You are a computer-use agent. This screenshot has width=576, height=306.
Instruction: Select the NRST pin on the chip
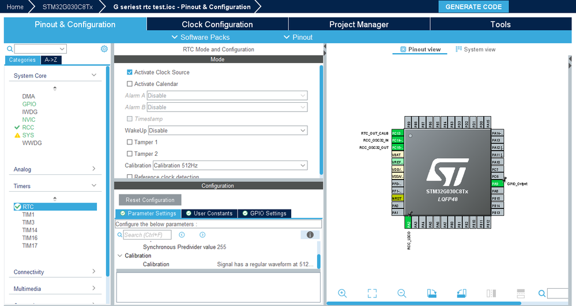pos(397,198)
